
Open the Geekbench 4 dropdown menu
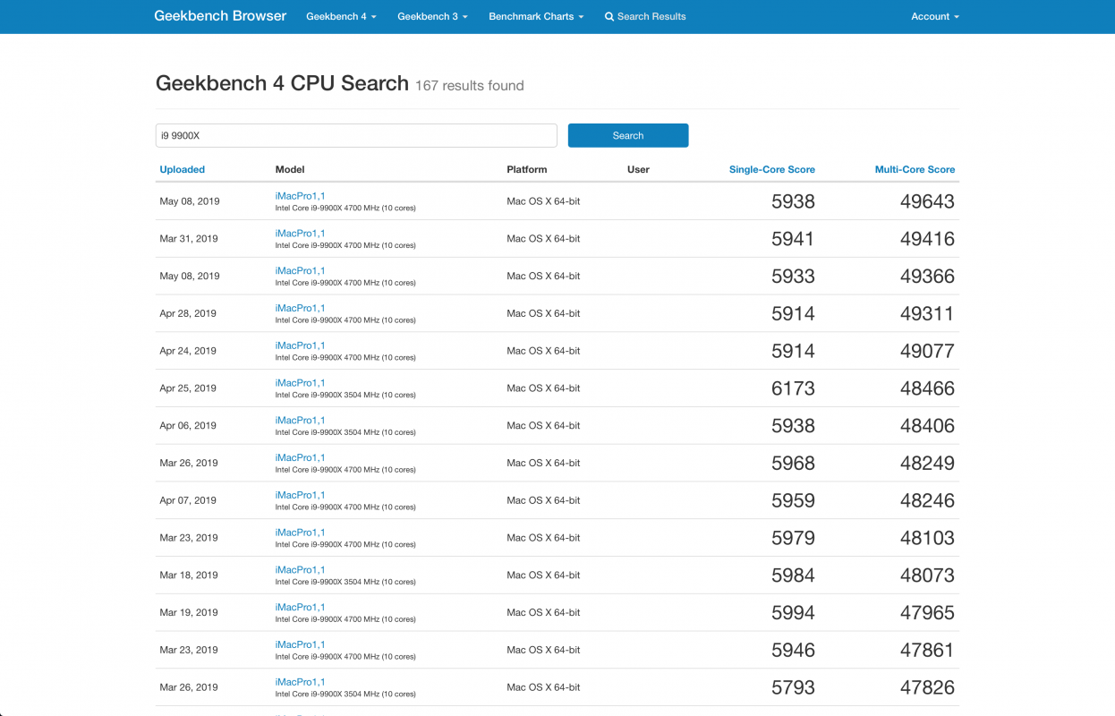tap(341, 17)
